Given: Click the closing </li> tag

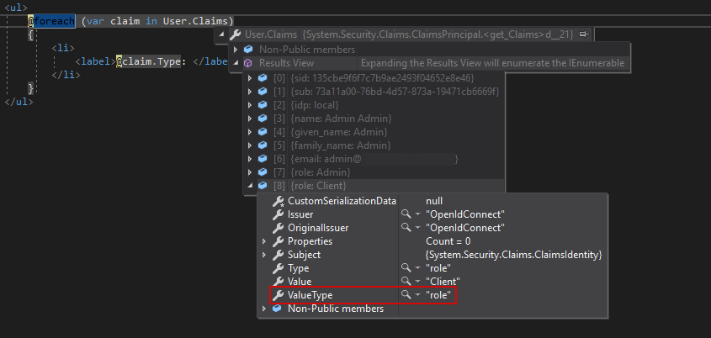Looking at the screenshot, I should click(66, 75).
